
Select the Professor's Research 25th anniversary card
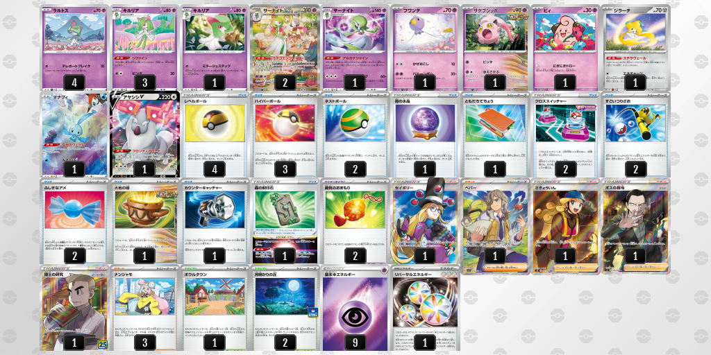pyautogui.click(x=74, y=309)
